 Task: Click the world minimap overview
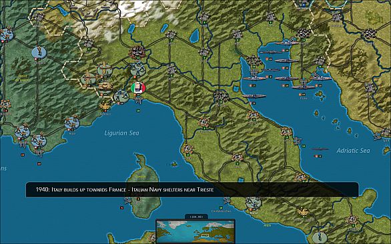pos(195,231)
